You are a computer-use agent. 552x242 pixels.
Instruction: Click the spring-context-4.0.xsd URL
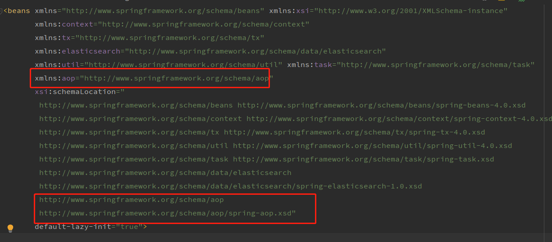tap(399, 119)
